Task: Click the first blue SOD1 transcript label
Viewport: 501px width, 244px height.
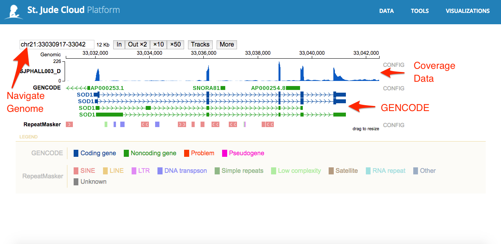Action: coord(85,95)
